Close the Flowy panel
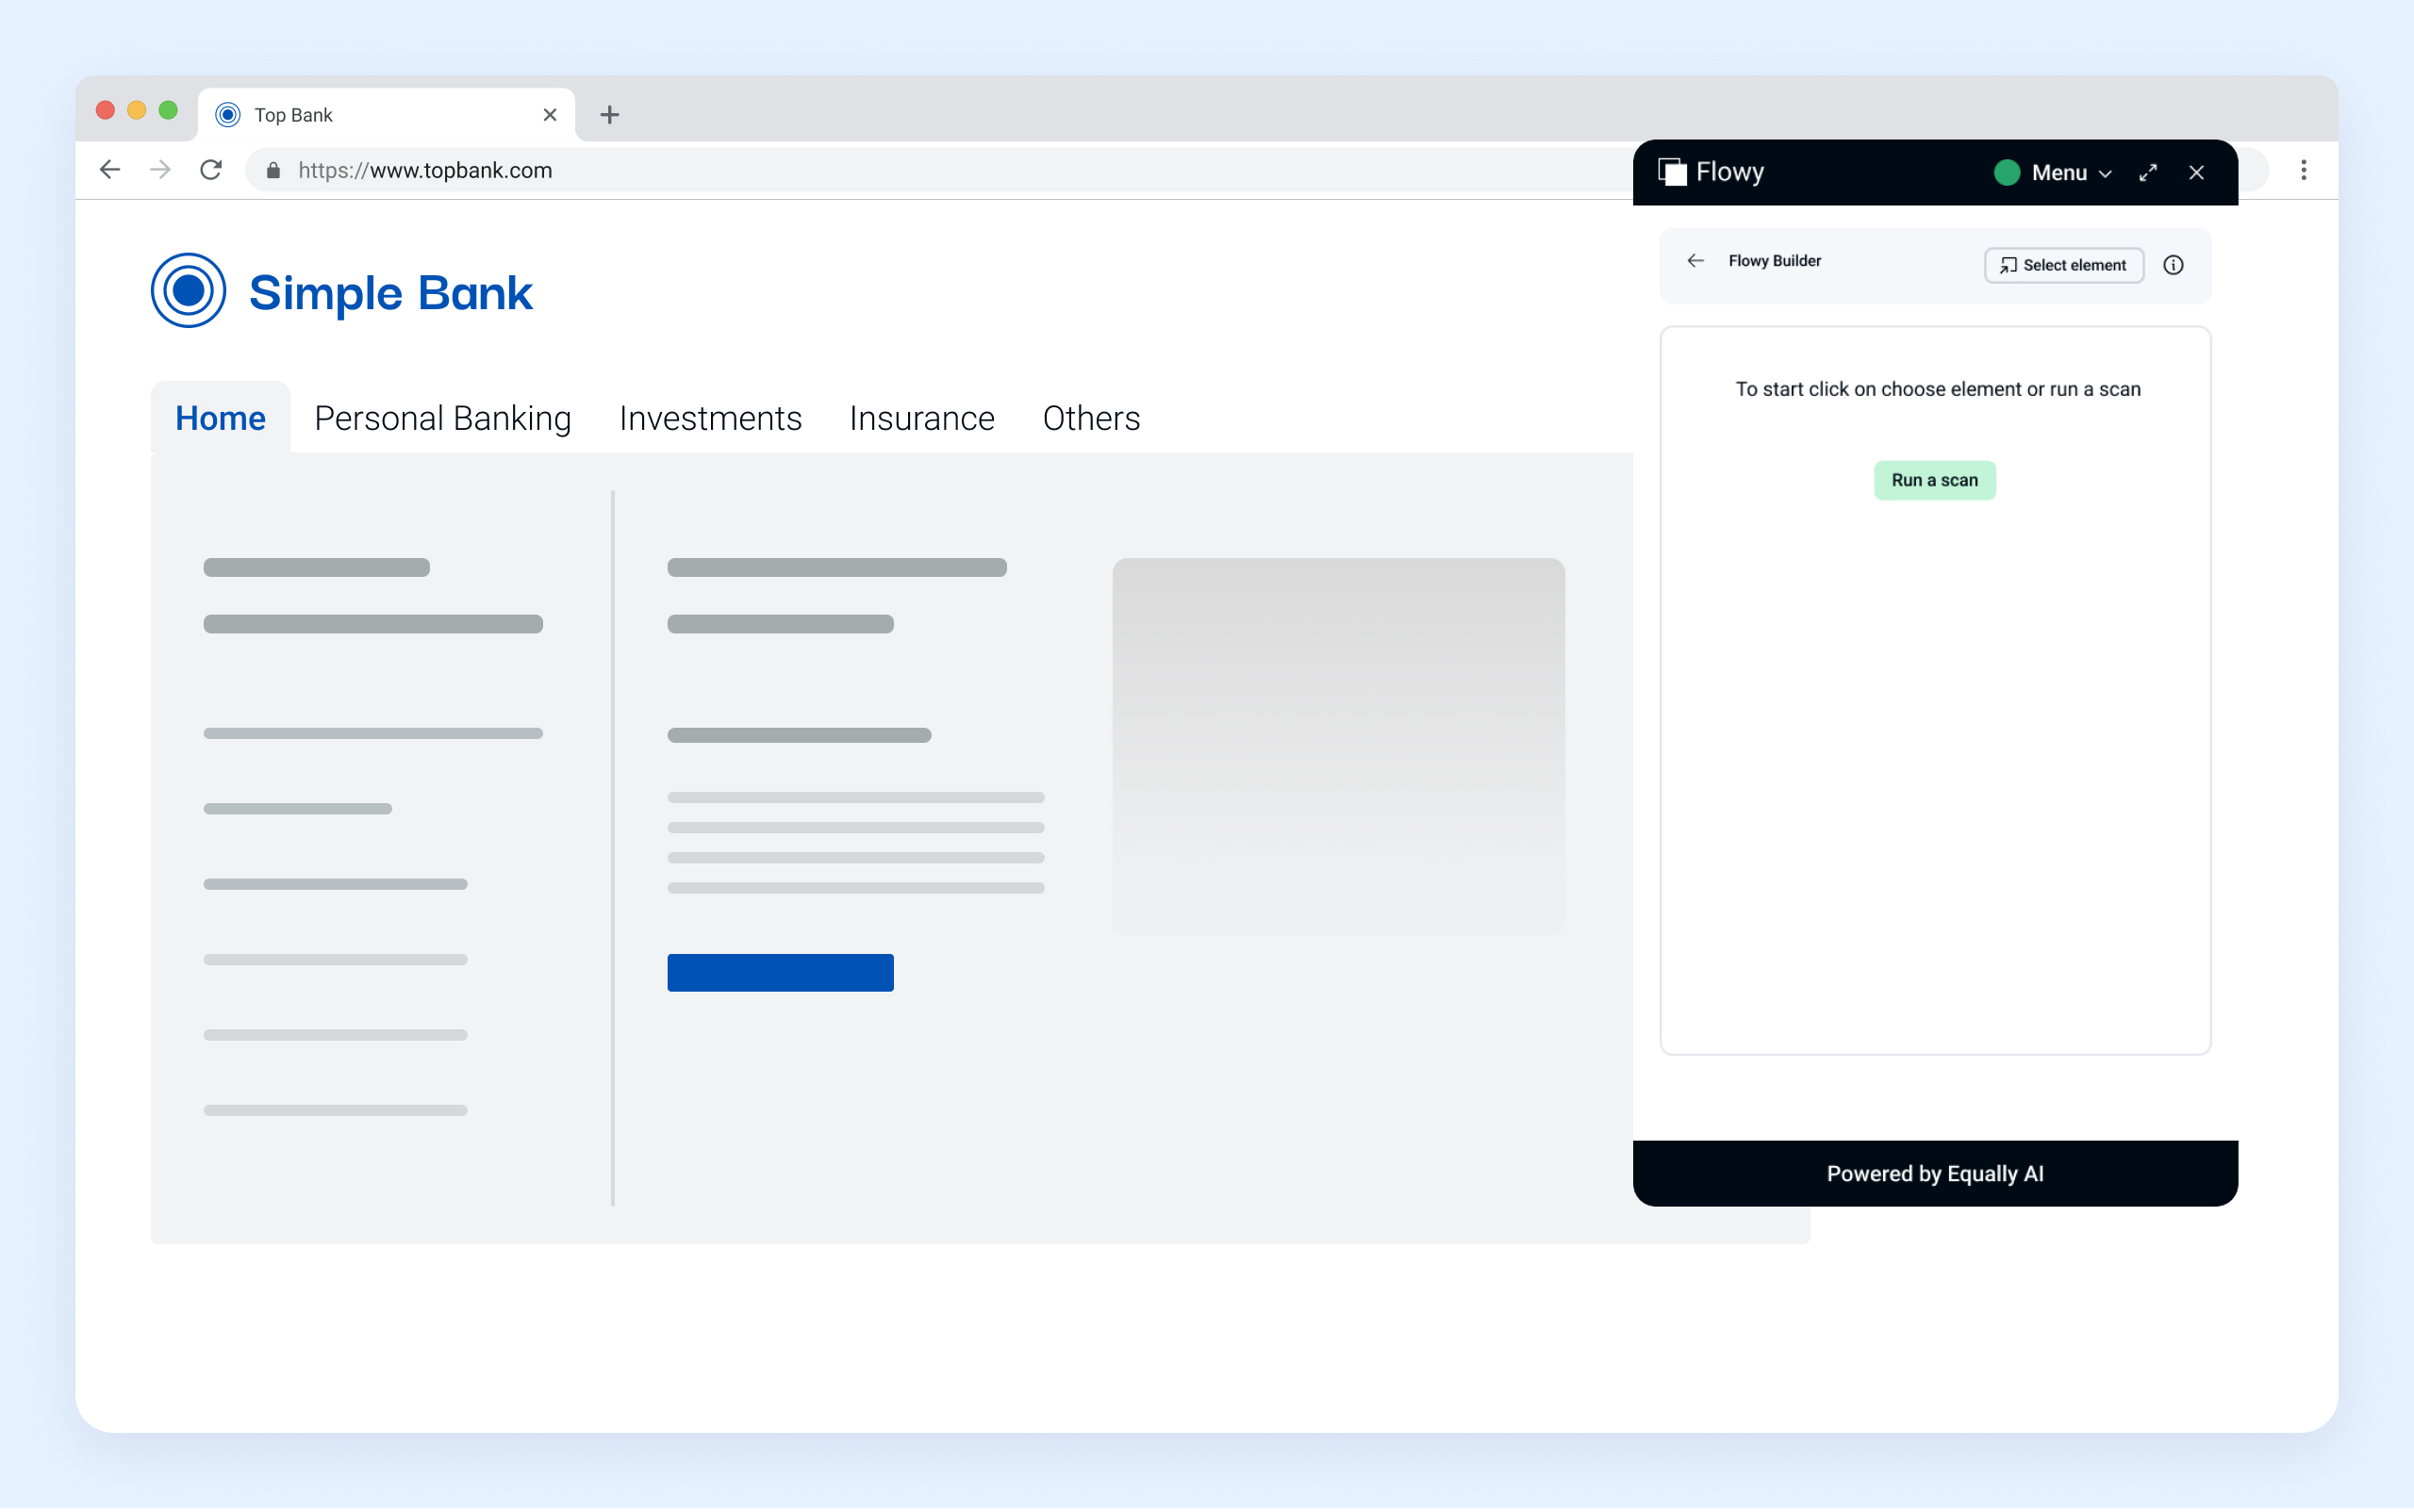Screen dimensions: 2414x1512 (x=2196, y=173)
